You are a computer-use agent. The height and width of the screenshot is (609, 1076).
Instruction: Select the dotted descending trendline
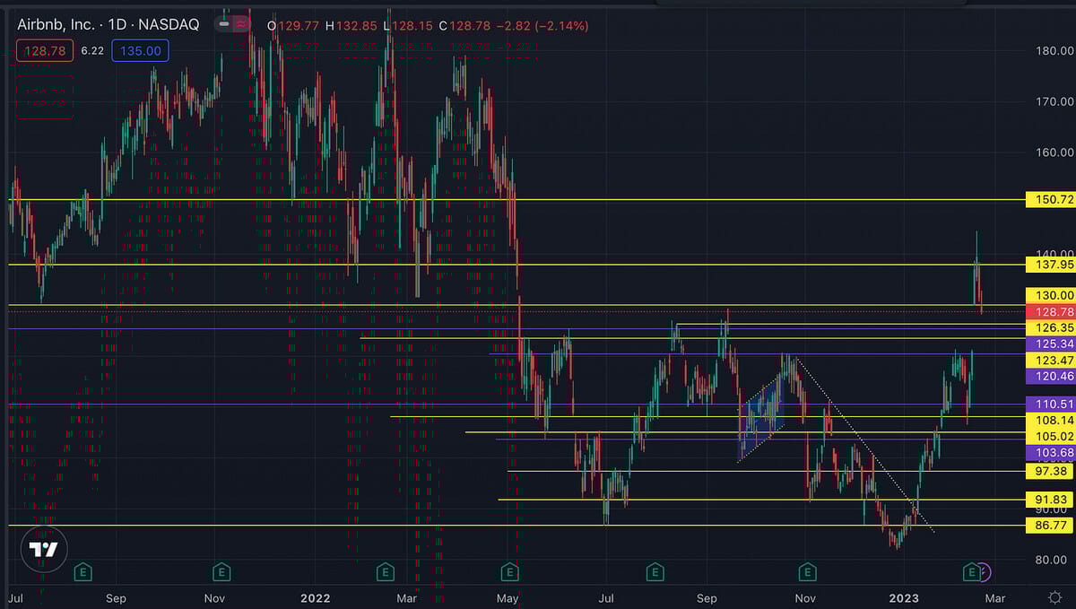866,446
